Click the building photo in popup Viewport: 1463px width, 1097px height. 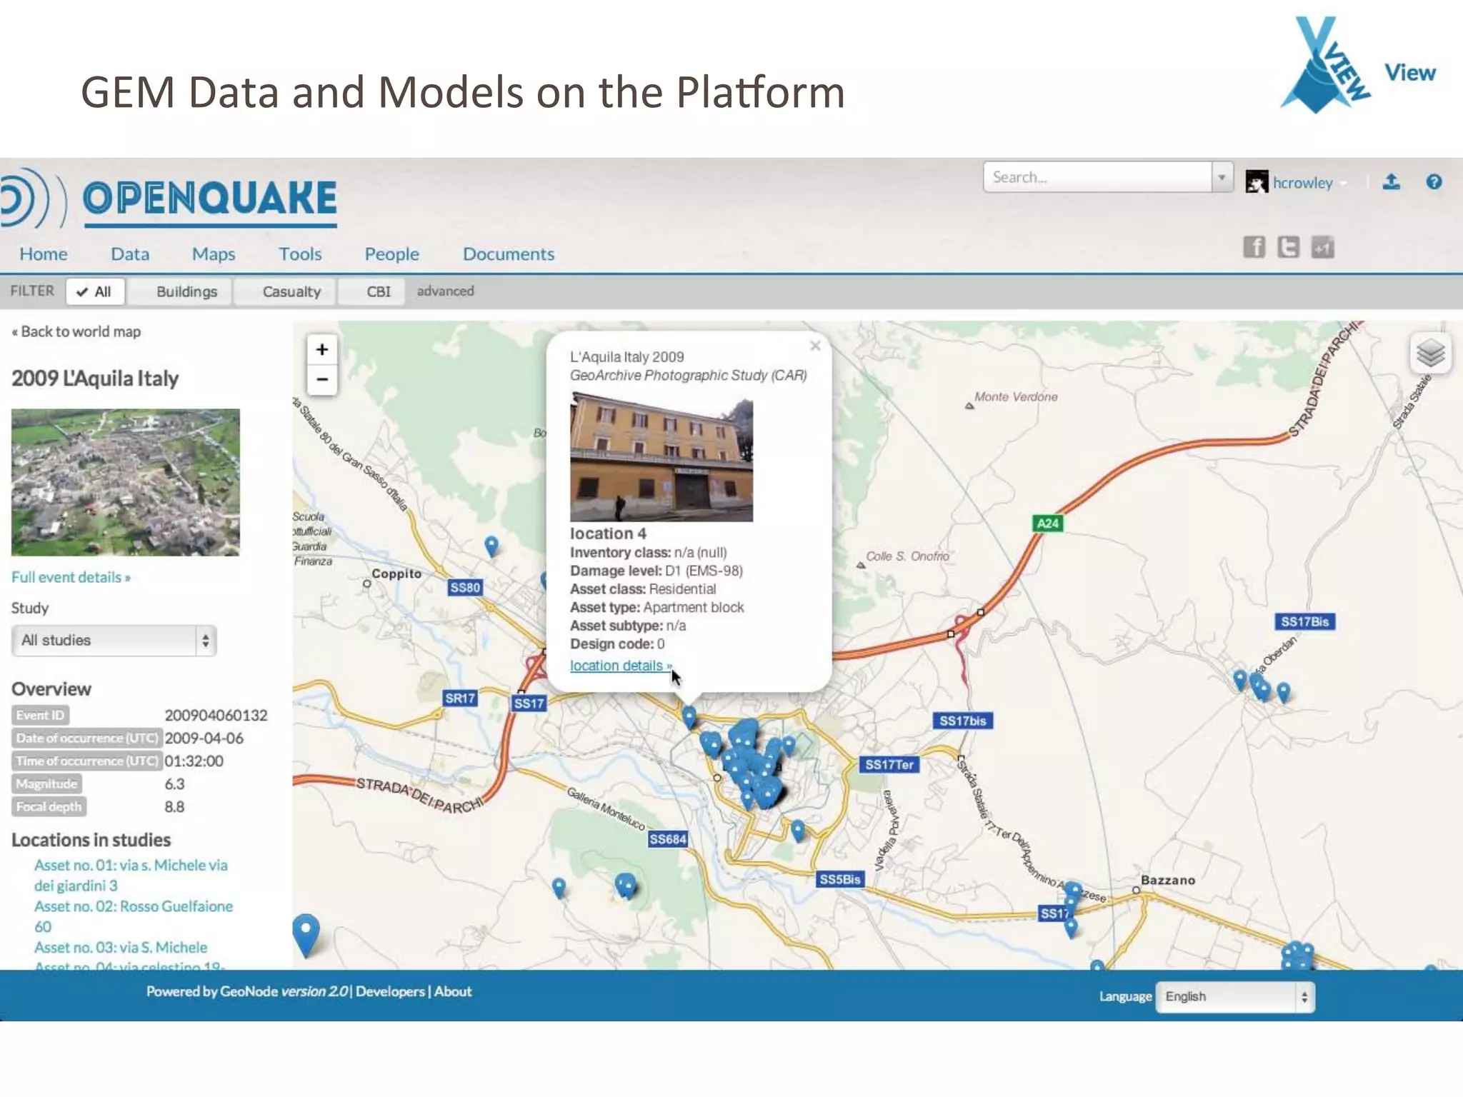click(661, 457)
